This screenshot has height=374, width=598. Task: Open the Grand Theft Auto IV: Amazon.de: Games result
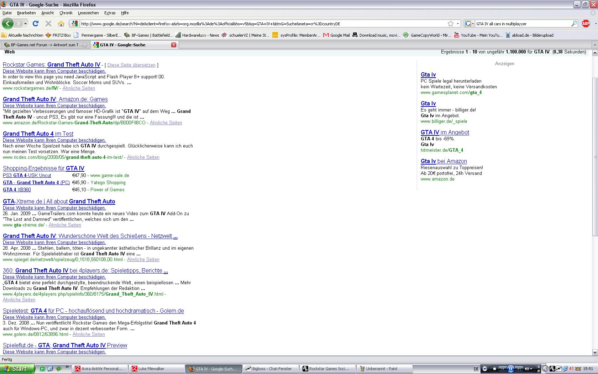tap(55, 99)
